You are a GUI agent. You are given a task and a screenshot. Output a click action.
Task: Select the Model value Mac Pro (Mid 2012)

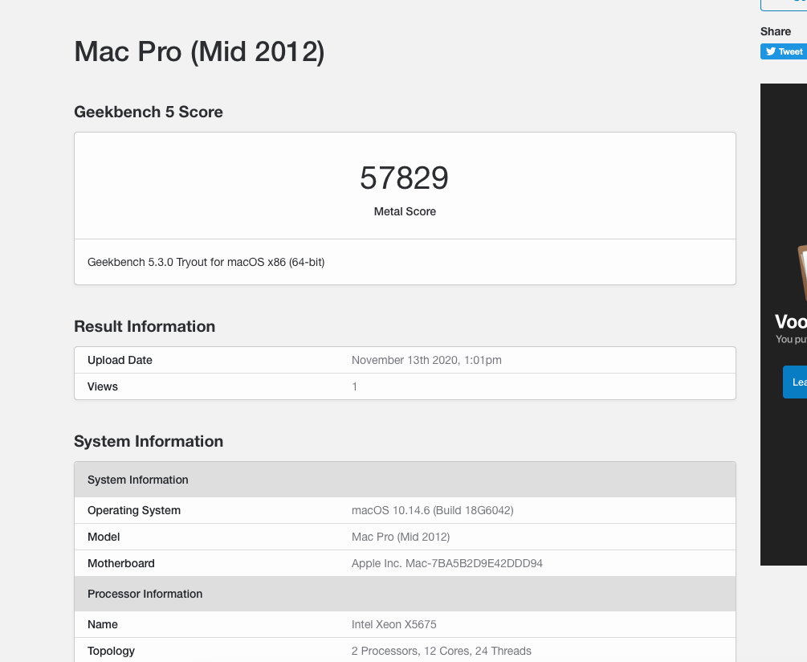click(401, 537)
